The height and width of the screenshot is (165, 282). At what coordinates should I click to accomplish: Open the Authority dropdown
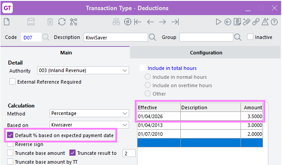[x=83, y=70]
